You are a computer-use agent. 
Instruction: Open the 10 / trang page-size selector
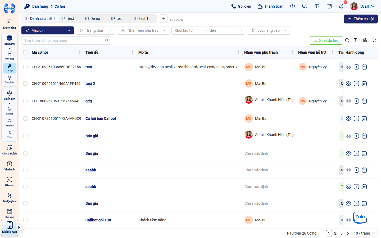(365, 233)
